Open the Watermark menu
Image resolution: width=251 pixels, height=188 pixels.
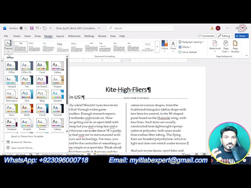tap(215, 47)
